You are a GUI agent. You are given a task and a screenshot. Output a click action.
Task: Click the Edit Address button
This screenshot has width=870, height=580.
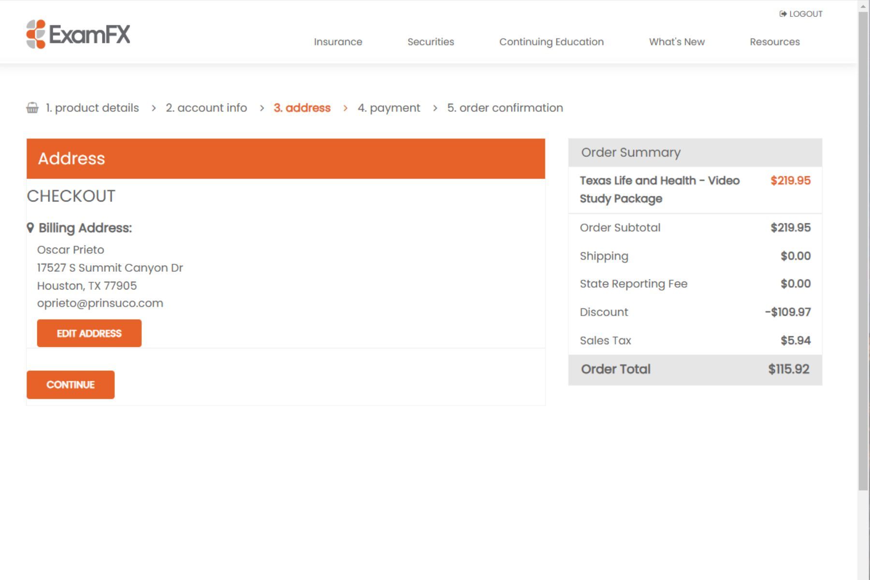point(89,333)
